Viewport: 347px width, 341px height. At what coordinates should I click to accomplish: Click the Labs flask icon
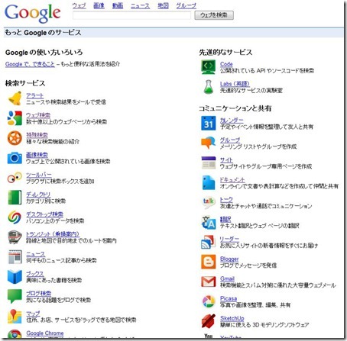209,87
